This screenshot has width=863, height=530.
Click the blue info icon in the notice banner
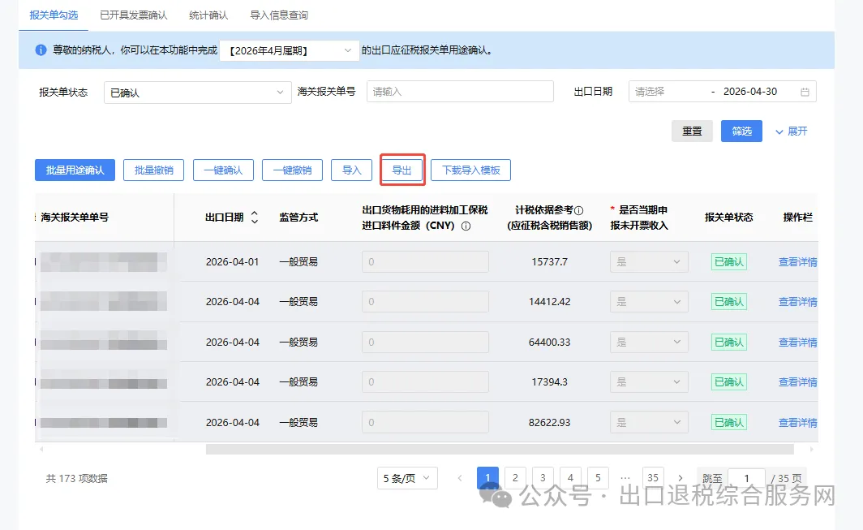click(x=41, y=50)
